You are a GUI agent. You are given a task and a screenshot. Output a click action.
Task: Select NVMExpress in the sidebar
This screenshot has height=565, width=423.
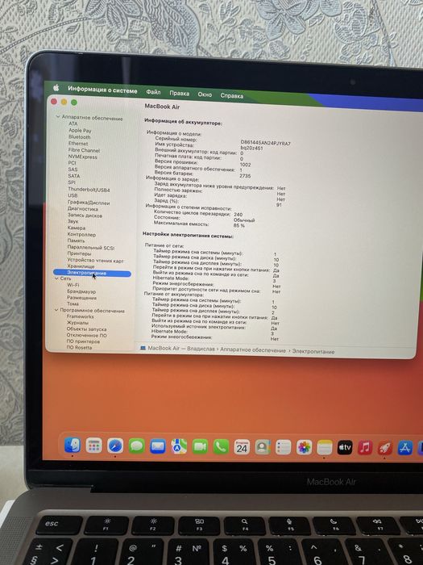pos(83,157)
